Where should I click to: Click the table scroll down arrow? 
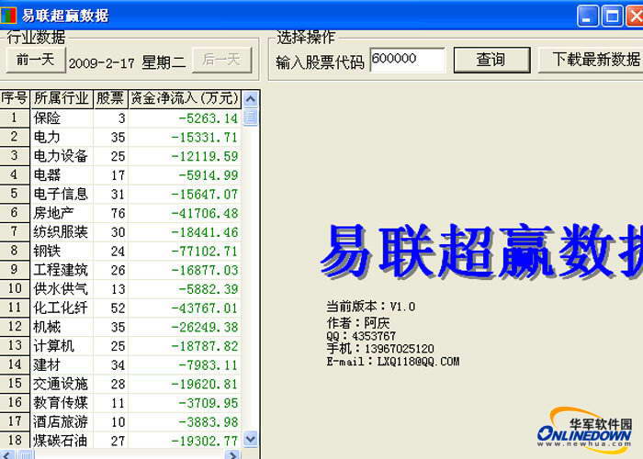coord(250,439)
